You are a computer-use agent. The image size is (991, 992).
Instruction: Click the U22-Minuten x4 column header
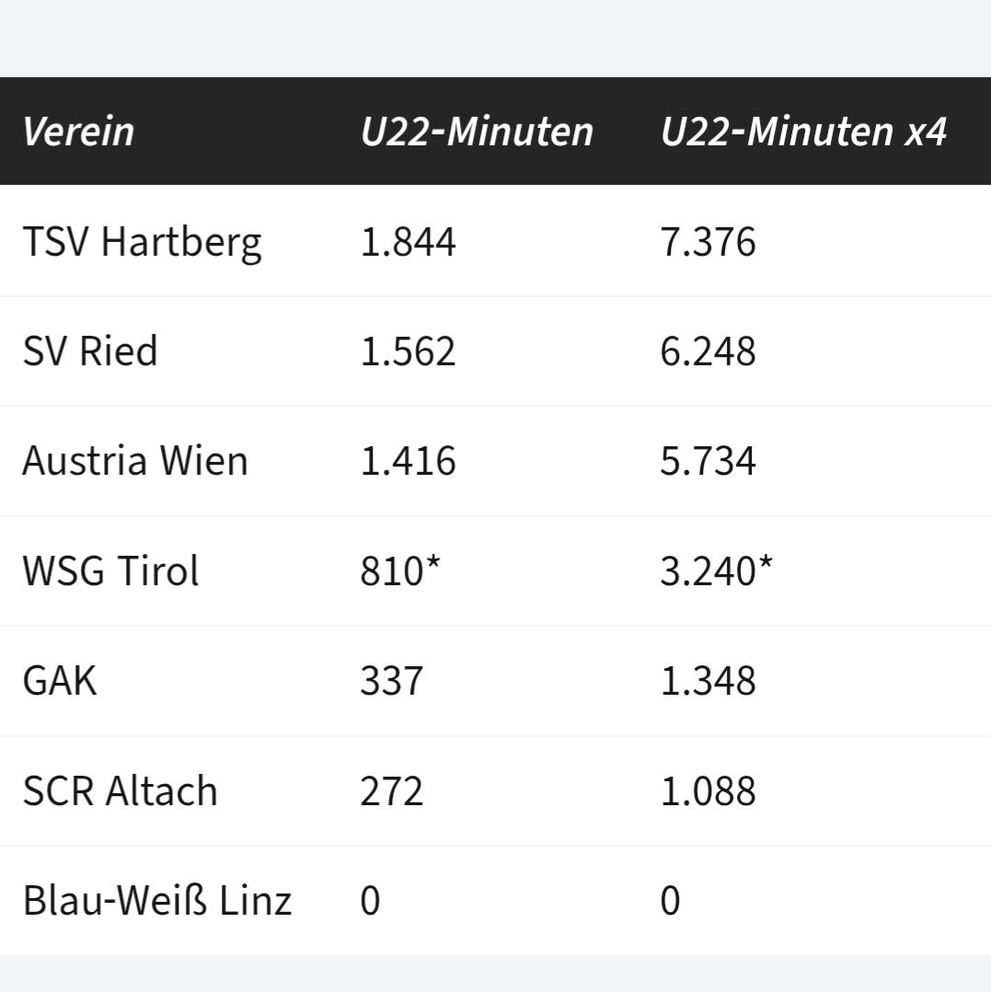803,132
